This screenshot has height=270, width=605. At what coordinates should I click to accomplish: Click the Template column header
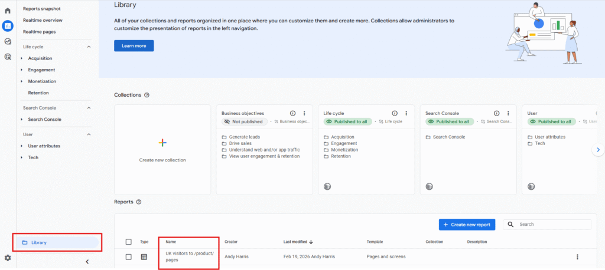[375, 242]
